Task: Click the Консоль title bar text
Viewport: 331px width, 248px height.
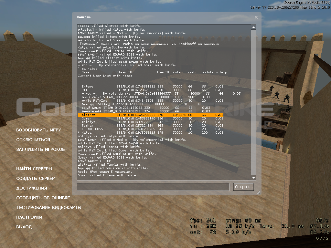Action: 84,17
